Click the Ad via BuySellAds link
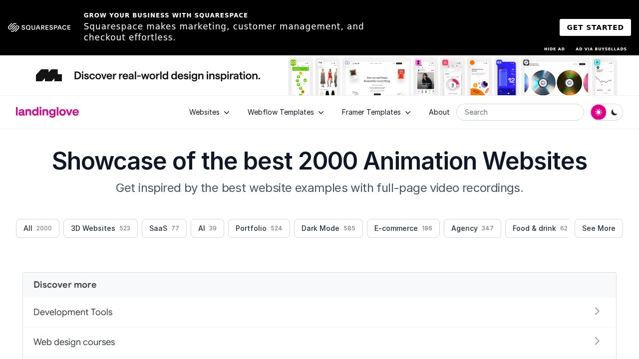Screen dimensions: 639x359 [601, 49]
